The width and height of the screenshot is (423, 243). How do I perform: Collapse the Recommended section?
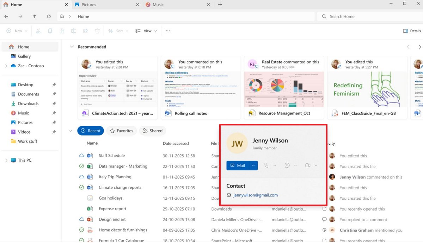[x=72, y=46]
